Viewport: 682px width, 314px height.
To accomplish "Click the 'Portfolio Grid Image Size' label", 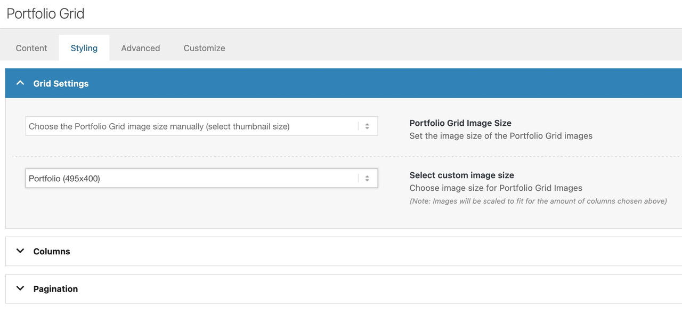I will (460, 123).
